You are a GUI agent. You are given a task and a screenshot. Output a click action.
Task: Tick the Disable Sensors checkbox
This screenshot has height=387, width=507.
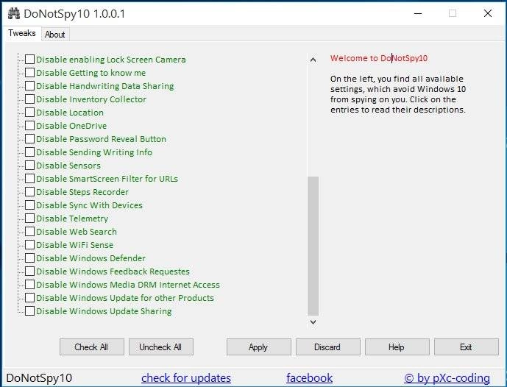[x=29, y=166]
